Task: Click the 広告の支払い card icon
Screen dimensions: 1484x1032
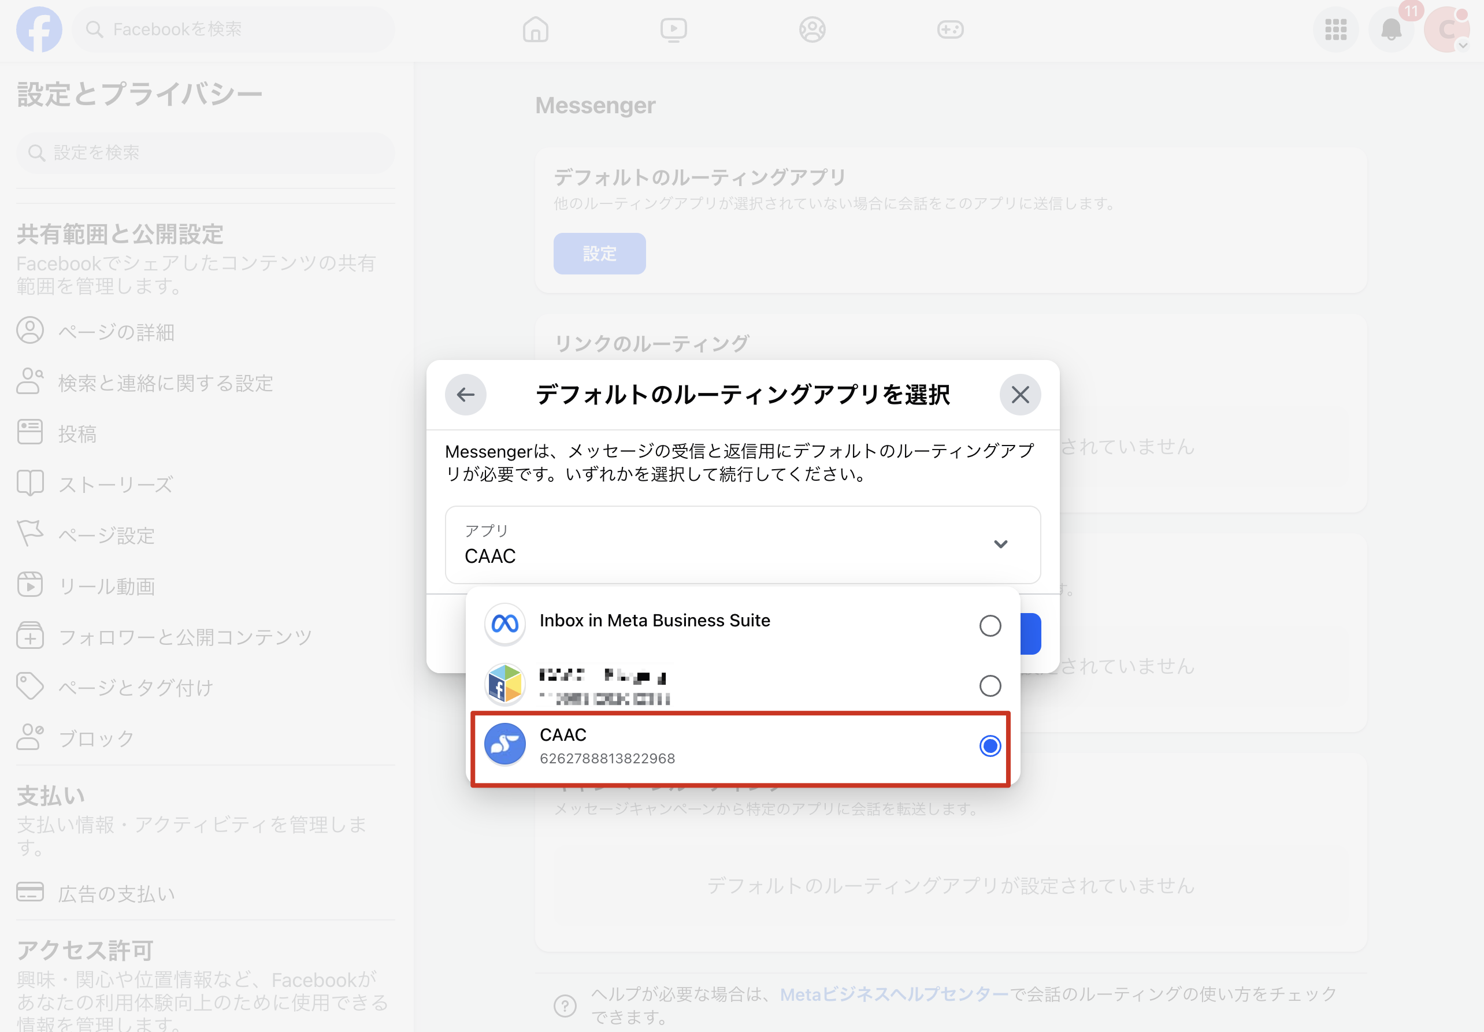Action: tap(29, 892)
